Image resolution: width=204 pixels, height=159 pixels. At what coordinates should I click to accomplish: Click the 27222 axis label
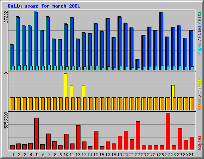coord(6,17)
